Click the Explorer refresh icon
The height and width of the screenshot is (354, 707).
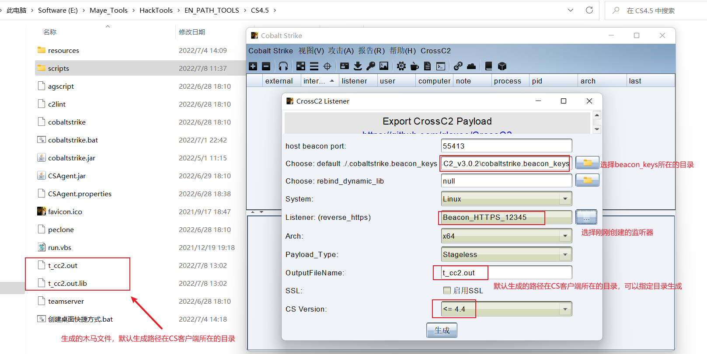point(589,10)
